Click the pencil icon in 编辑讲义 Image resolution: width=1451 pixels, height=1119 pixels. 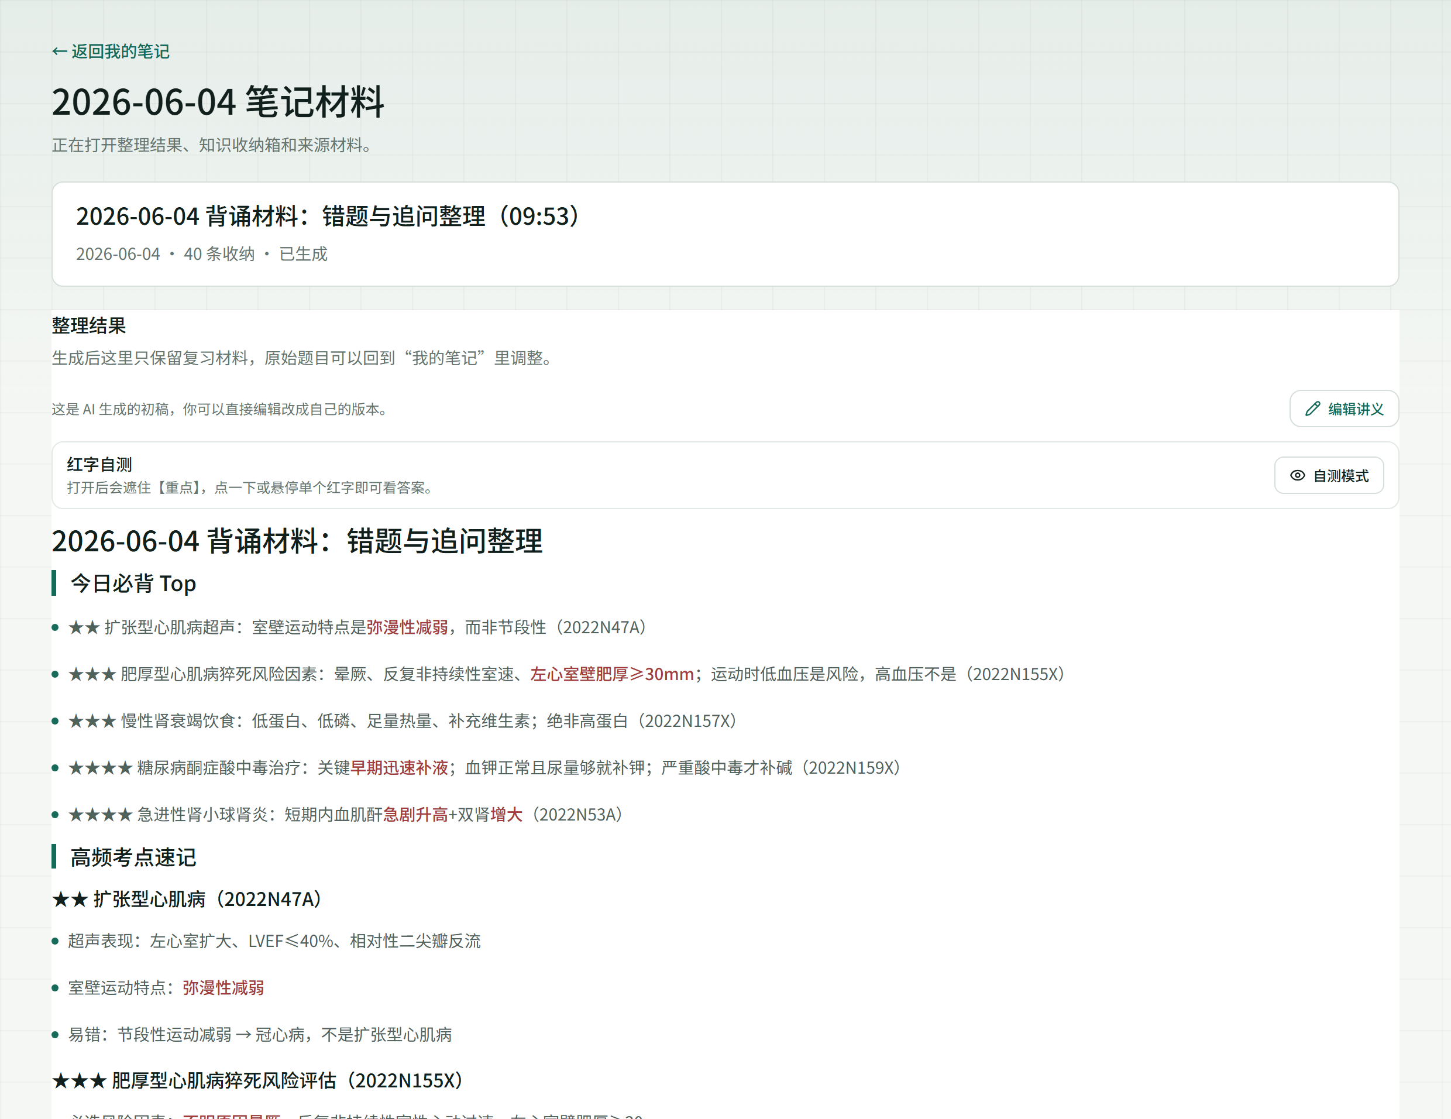tap(1312, 409)
